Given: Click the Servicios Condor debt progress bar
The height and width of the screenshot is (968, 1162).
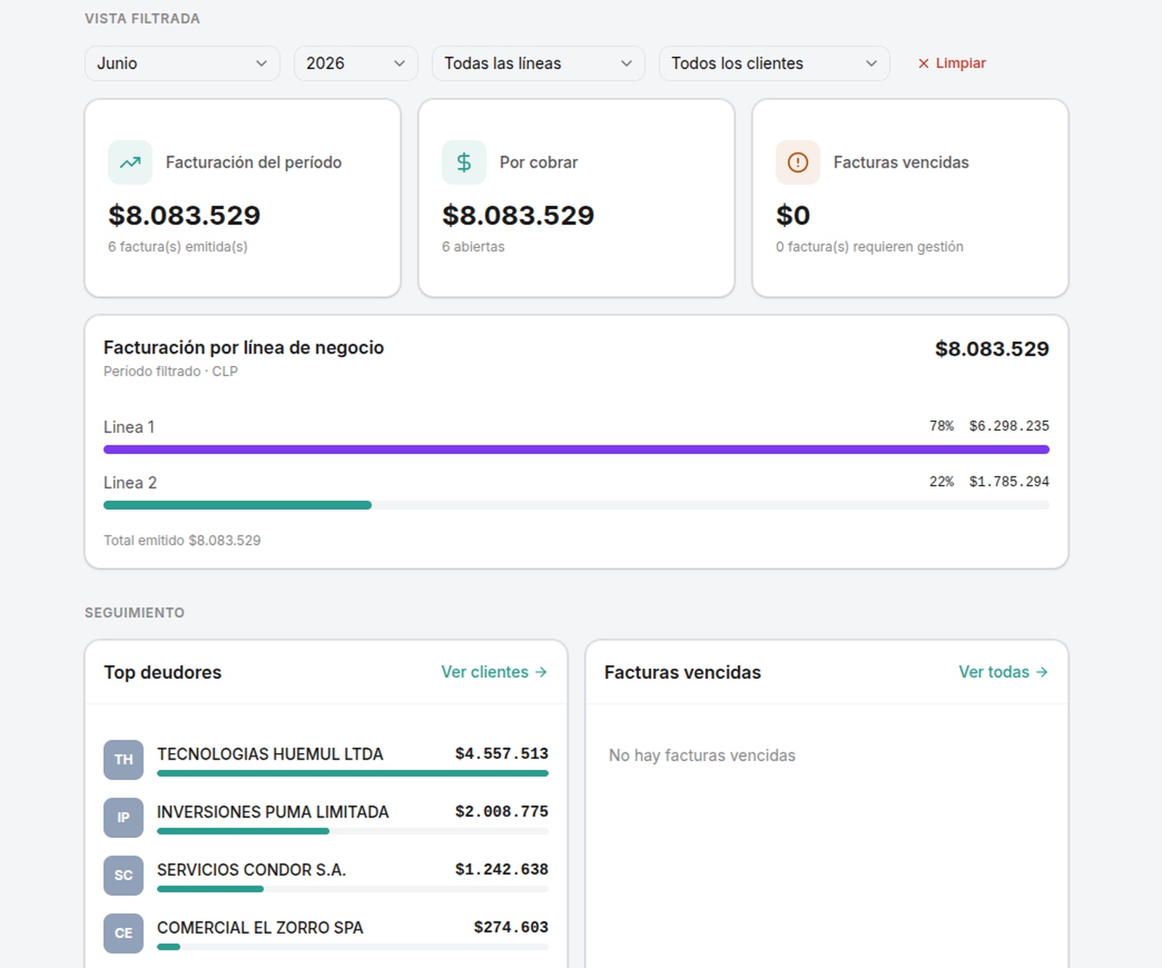Looking at the screenshot, I should point(352,889).
